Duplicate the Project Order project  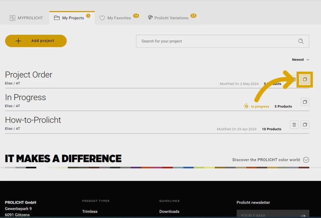coord(305,79)
